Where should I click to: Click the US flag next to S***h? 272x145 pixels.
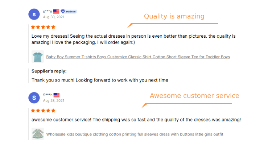tap(57, 95)
